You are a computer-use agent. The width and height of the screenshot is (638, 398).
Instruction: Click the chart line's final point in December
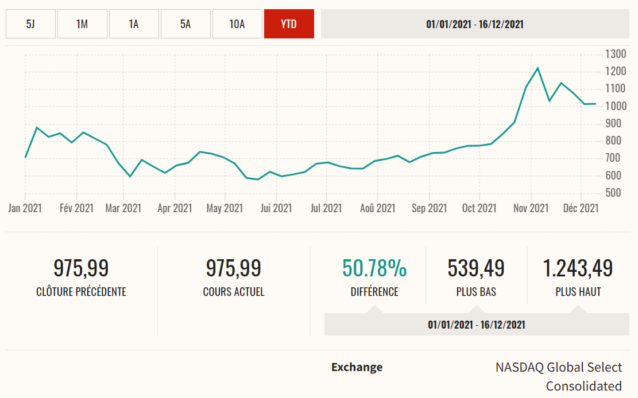point(596,104)
